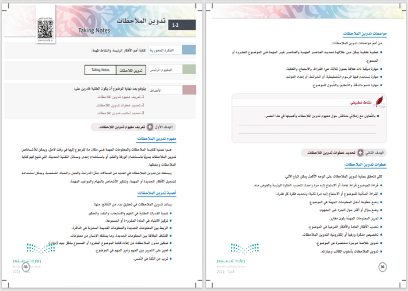Click the line 'يتوقع بعد نهاية الموضوع أن يكون الطلبة قادرين على'
Screen dimensions: 408x291
point(110,88)
